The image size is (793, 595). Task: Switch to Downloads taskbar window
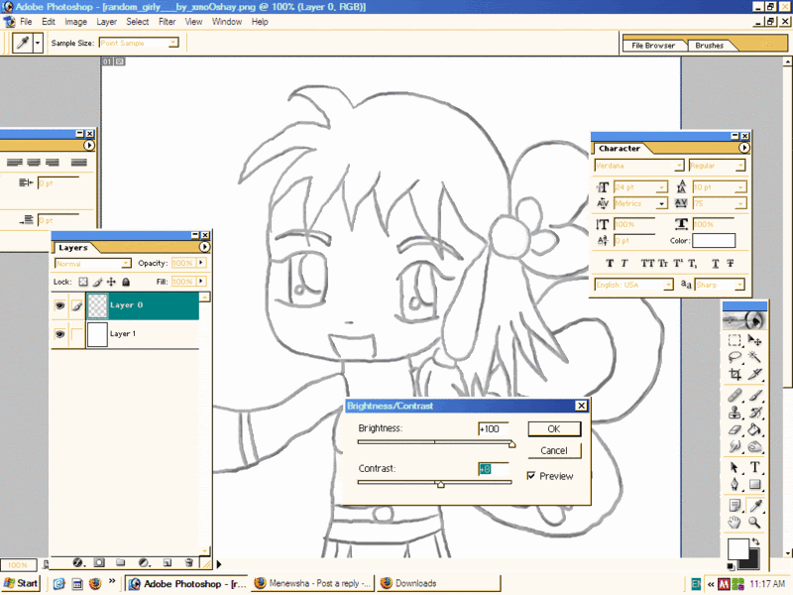[x=438, y=583]
